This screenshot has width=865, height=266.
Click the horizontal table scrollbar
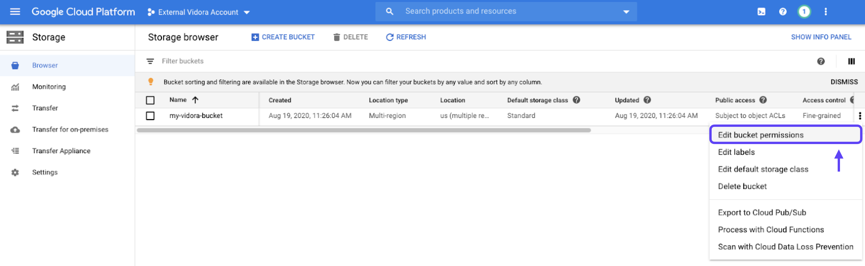[363, 130]
